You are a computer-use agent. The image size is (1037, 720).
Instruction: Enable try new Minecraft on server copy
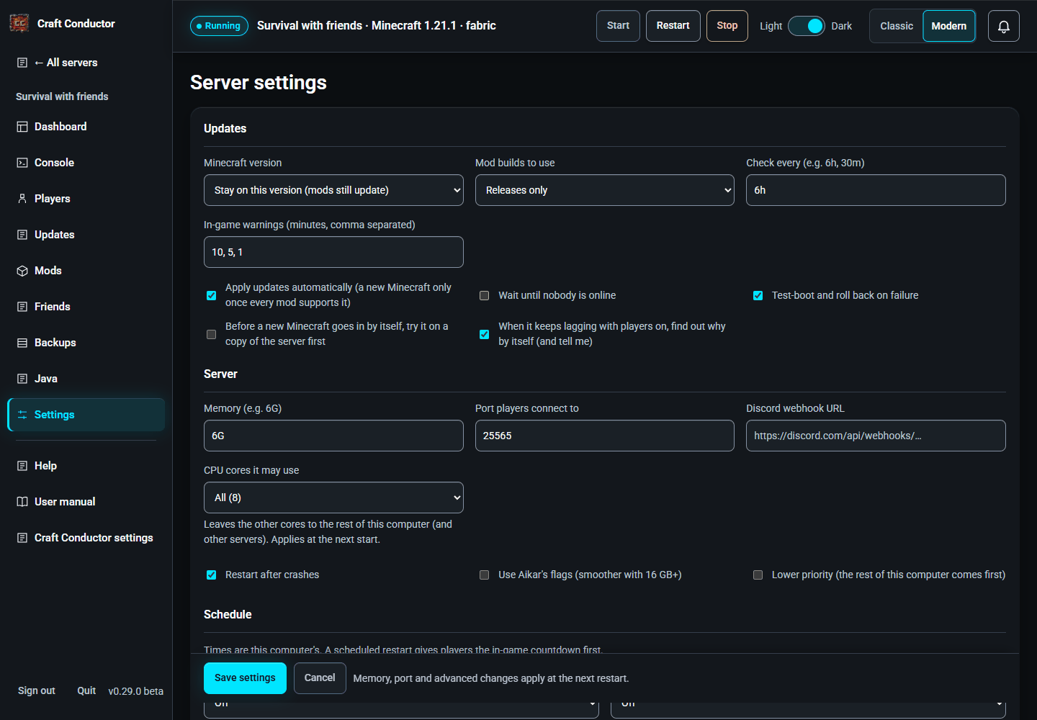click(212, 334)
